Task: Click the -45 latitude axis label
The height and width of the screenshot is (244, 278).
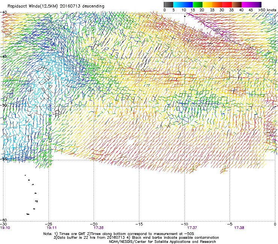Action: pos(3,57)
